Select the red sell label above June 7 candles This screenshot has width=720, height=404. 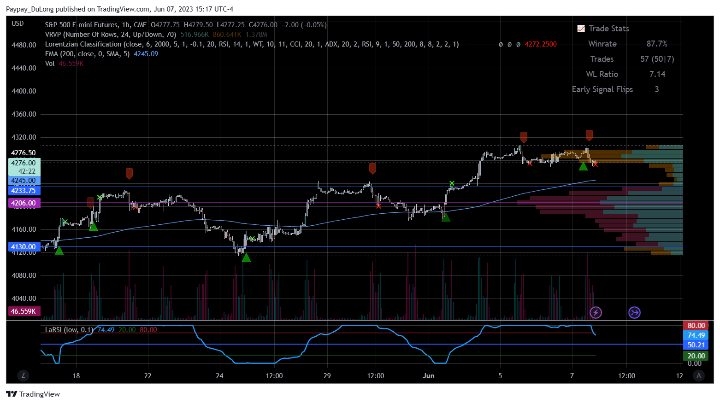click(x=589, y=135)
